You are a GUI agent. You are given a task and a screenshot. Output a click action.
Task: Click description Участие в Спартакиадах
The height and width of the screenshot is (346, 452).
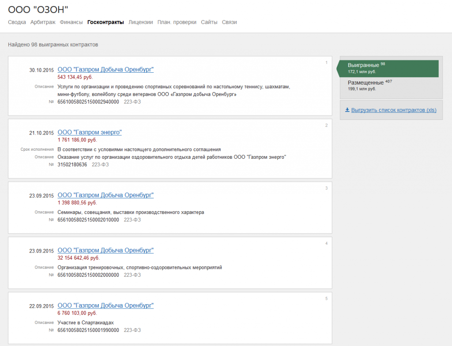[x=86, y=323]
